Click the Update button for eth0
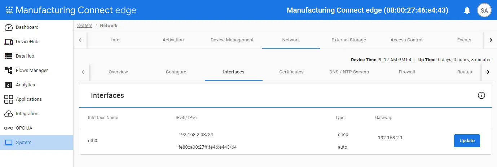497x167 pixels. coord(467,141)
